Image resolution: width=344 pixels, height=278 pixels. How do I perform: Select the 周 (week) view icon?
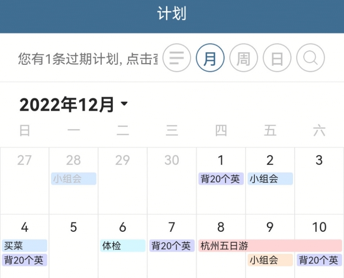pos(243,58)
